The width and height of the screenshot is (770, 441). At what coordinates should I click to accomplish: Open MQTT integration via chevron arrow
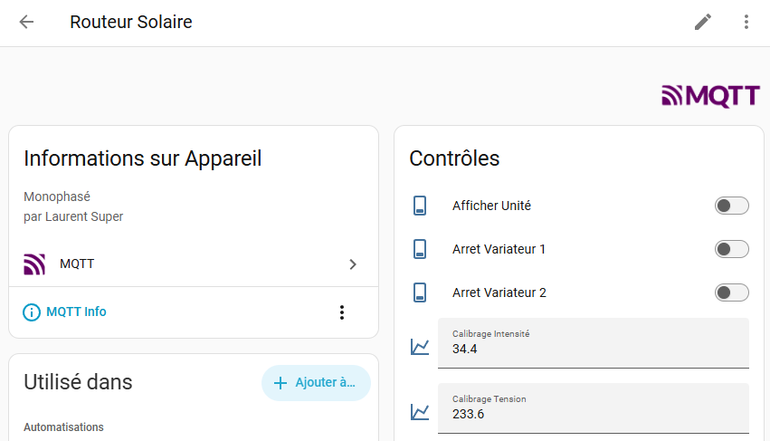pyautogui.click(x=353, y=264)
